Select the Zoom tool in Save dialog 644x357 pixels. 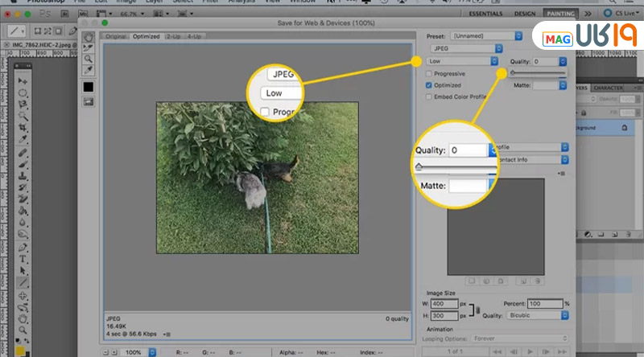(x=89, y=59)
